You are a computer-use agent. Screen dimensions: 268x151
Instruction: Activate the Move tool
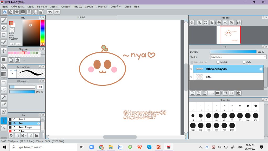click(4, 51)
